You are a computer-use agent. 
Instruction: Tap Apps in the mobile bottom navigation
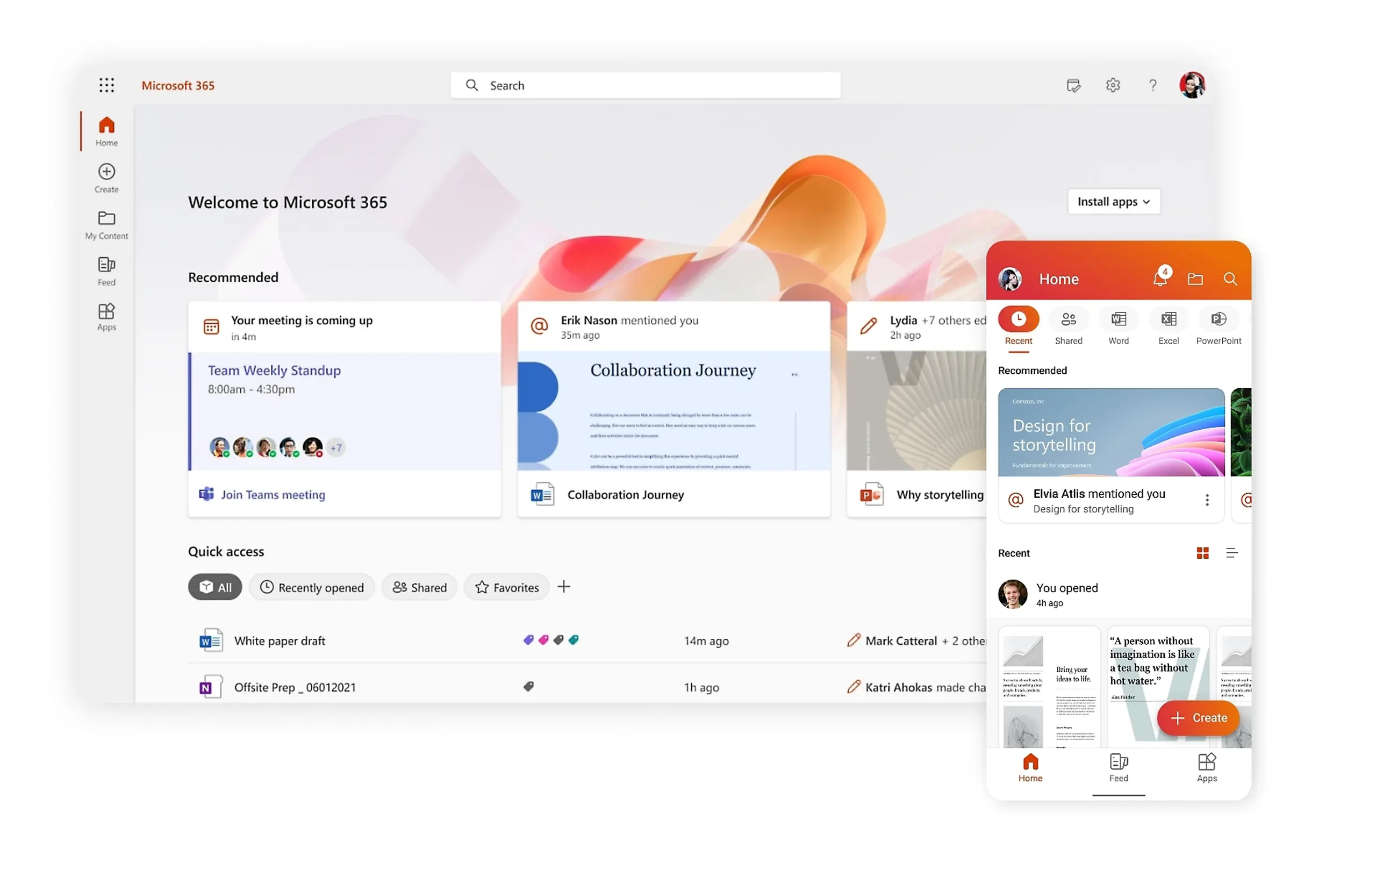click(x=1207, y=768)
